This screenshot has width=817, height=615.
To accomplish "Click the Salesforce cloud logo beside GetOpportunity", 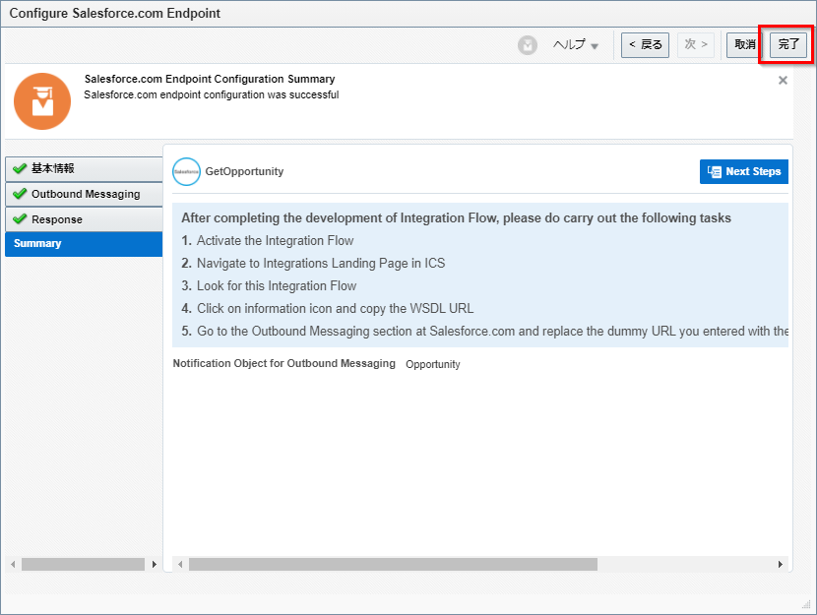I will (186, 171).
